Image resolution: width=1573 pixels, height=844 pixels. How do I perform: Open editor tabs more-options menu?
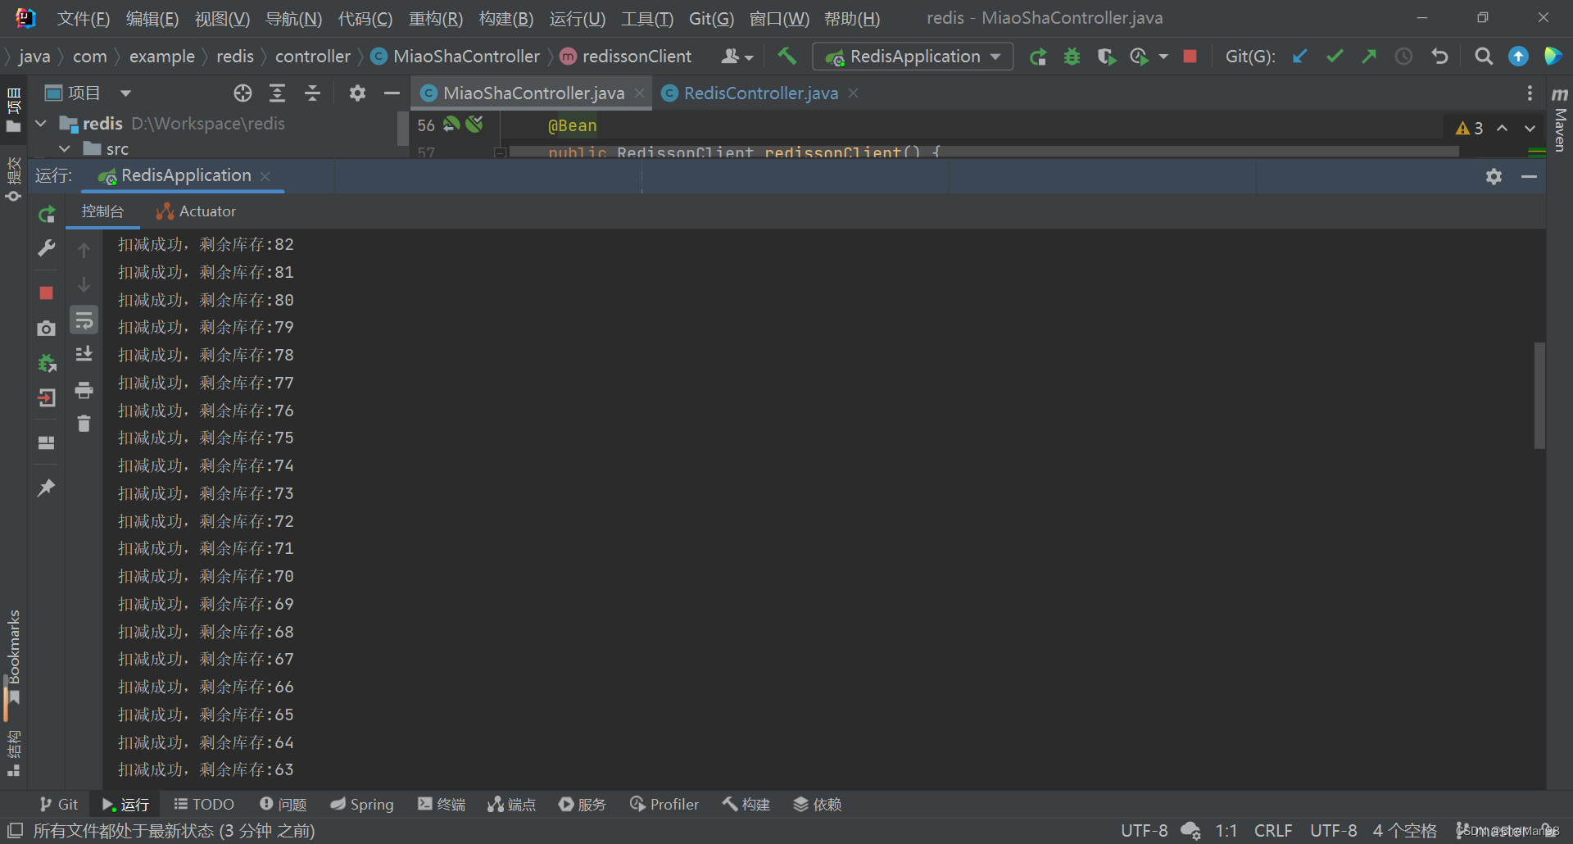click(1530, 93)
